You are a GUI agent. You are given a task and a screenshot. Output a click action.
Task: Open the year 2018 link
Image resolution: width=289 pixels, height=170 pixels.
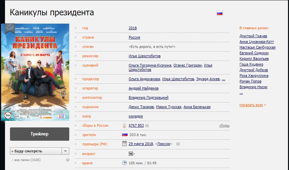[x=133, y=28]
